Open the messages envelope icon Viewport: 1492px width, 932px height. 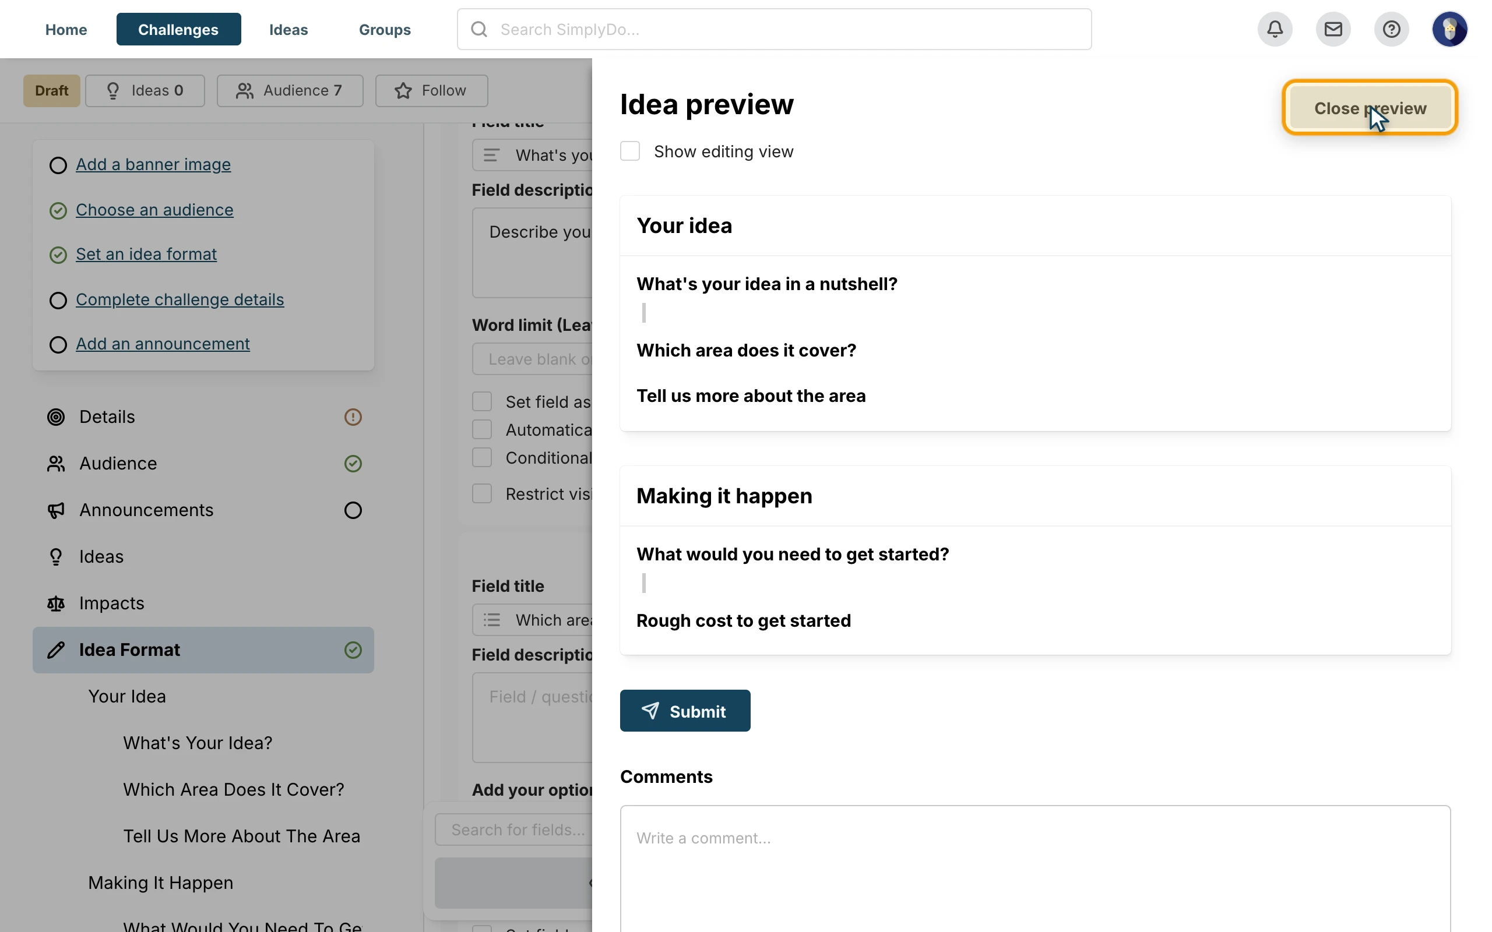point(1333,29)
